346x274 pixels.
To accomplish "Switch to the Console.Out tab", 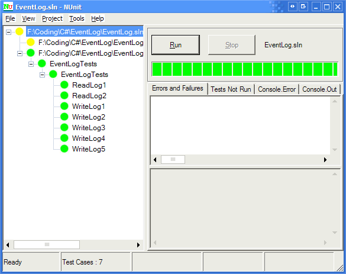I will point(319,89).
